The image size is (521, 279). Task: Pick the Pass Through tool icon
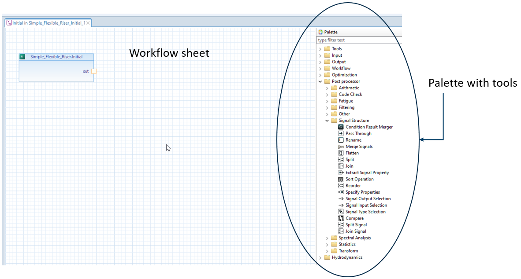point(341,134)
